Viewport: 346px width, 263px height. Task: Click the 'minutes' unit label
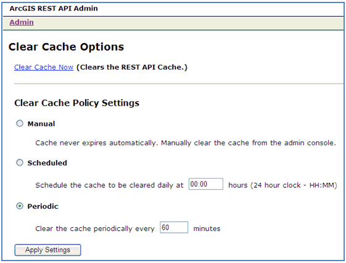[x=207, y=229]
